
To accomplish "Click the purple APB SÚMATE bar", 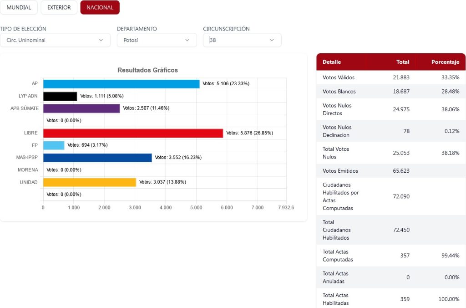I will tap(81, 108).
